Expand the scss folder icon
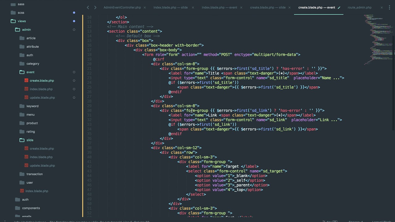Viewport: 395px width, 222px height. [13, 13]
